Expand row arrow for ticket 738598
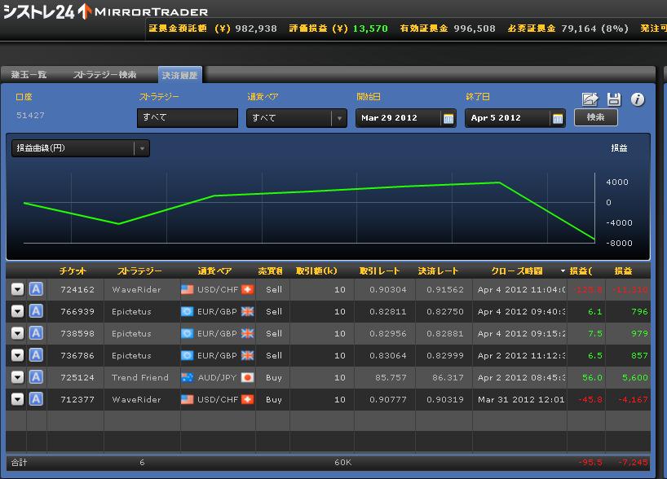Image resolution: width=667 pixels, height=479 pixels. (17, 333)
